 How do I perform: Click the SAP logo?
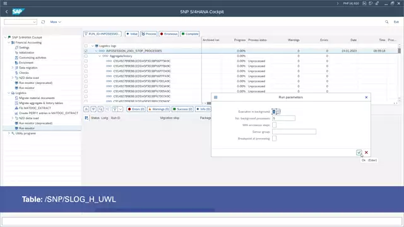coord(18,11)
